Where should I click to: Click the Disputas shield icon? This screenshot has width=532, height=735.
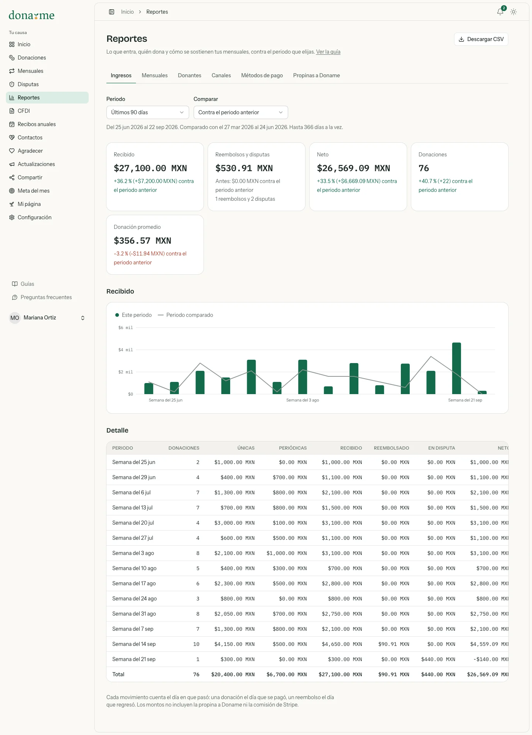coord(12,84)
